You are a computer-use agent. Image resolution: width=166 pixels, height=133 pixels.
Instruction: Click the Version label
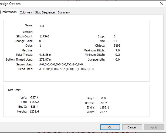tap(28, 32)
